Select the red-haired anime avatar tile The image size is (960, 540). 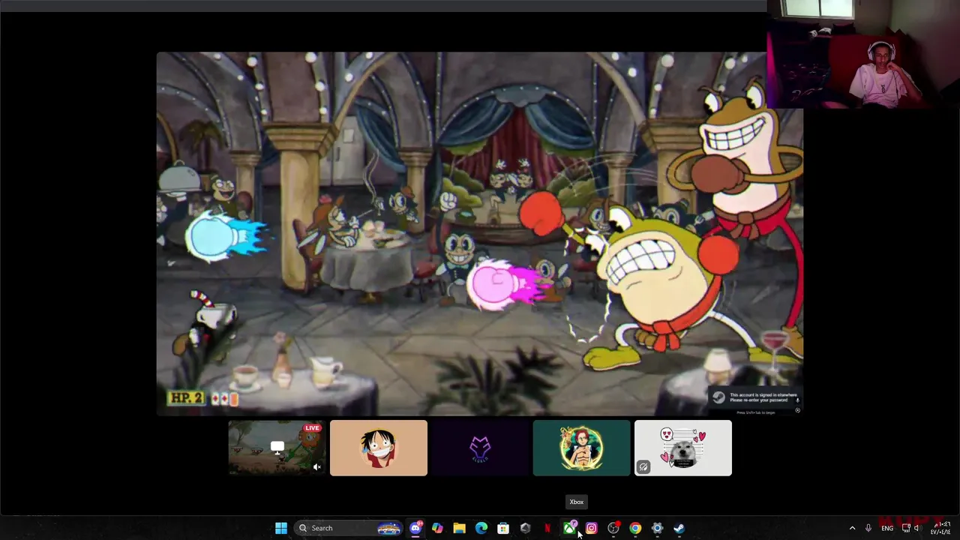[581, 448]
